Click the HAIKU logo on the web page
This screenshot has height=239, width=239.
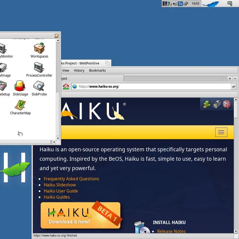pos(93,111)
